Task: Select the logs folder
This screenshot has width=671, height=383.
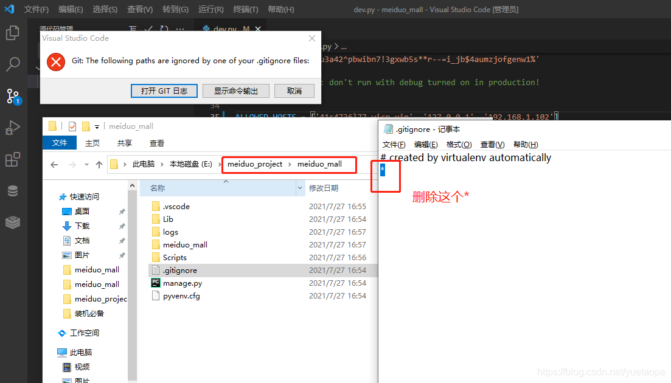Action: tap(170, 232)
